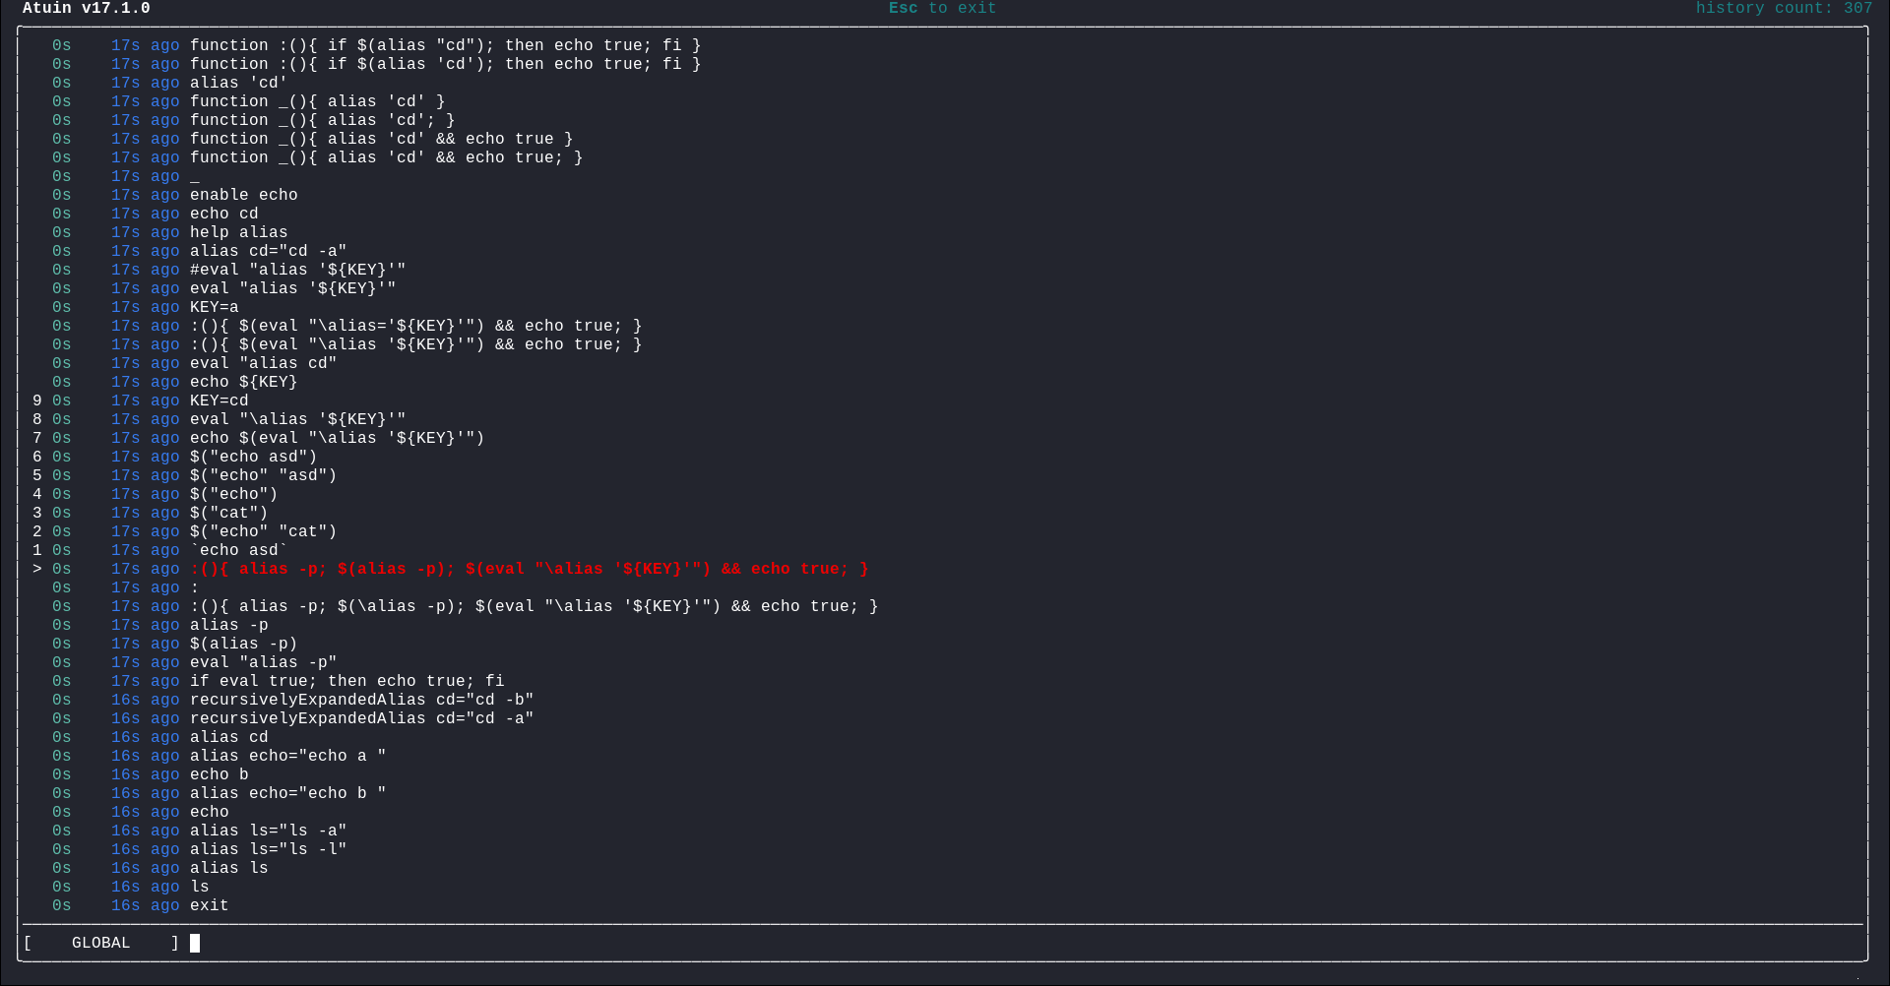1890x986 pixels.
Task: Select history entry '$("echo" "asd")'
Action: 264,475
